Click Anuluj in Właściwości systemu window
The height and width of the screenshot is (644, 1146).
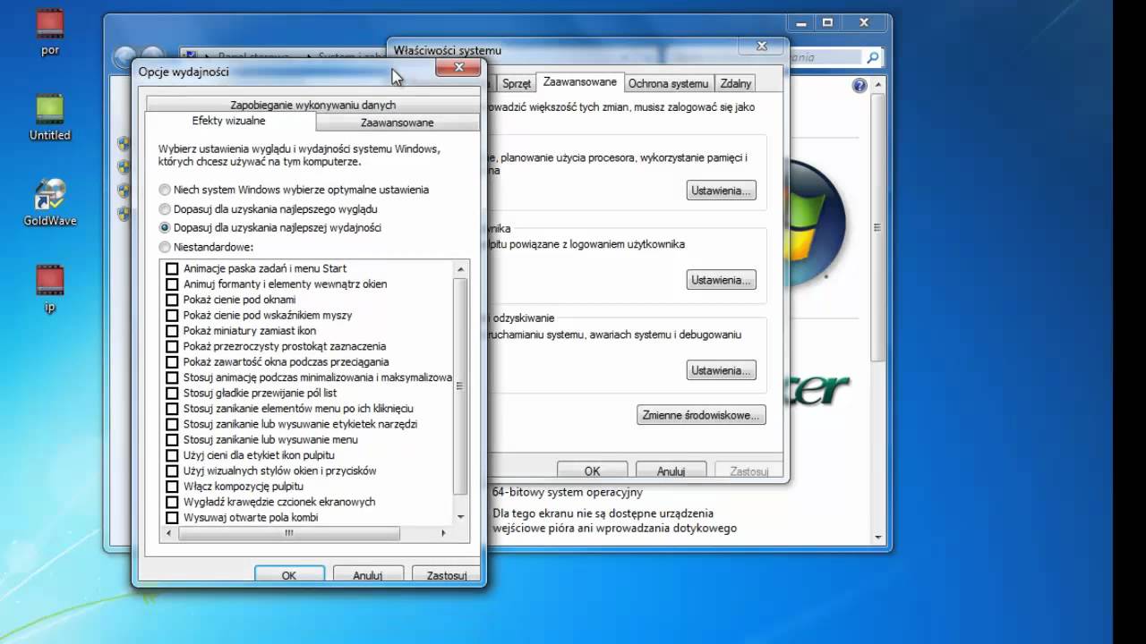[671, 470]
